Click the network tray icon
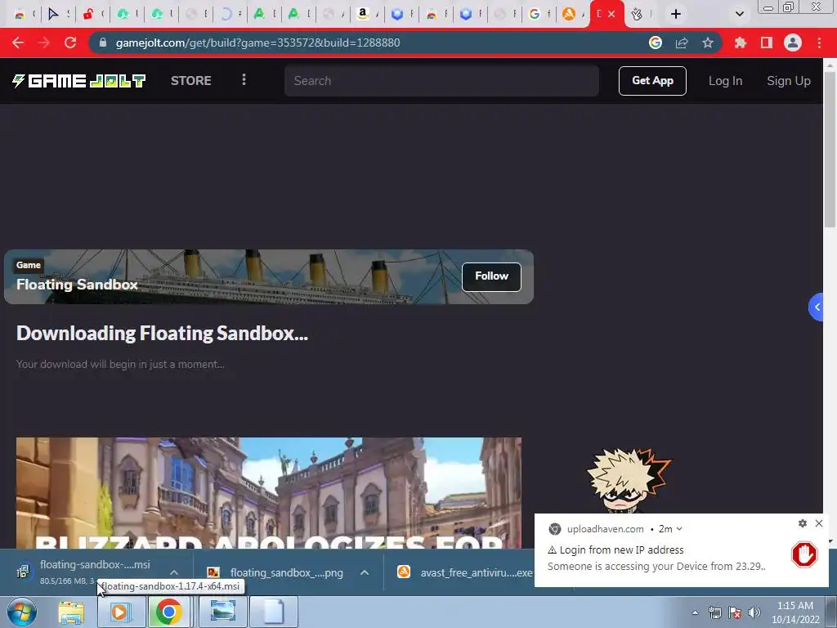The height and width of the screenshot is (628, 837). [x=714, y=612]
